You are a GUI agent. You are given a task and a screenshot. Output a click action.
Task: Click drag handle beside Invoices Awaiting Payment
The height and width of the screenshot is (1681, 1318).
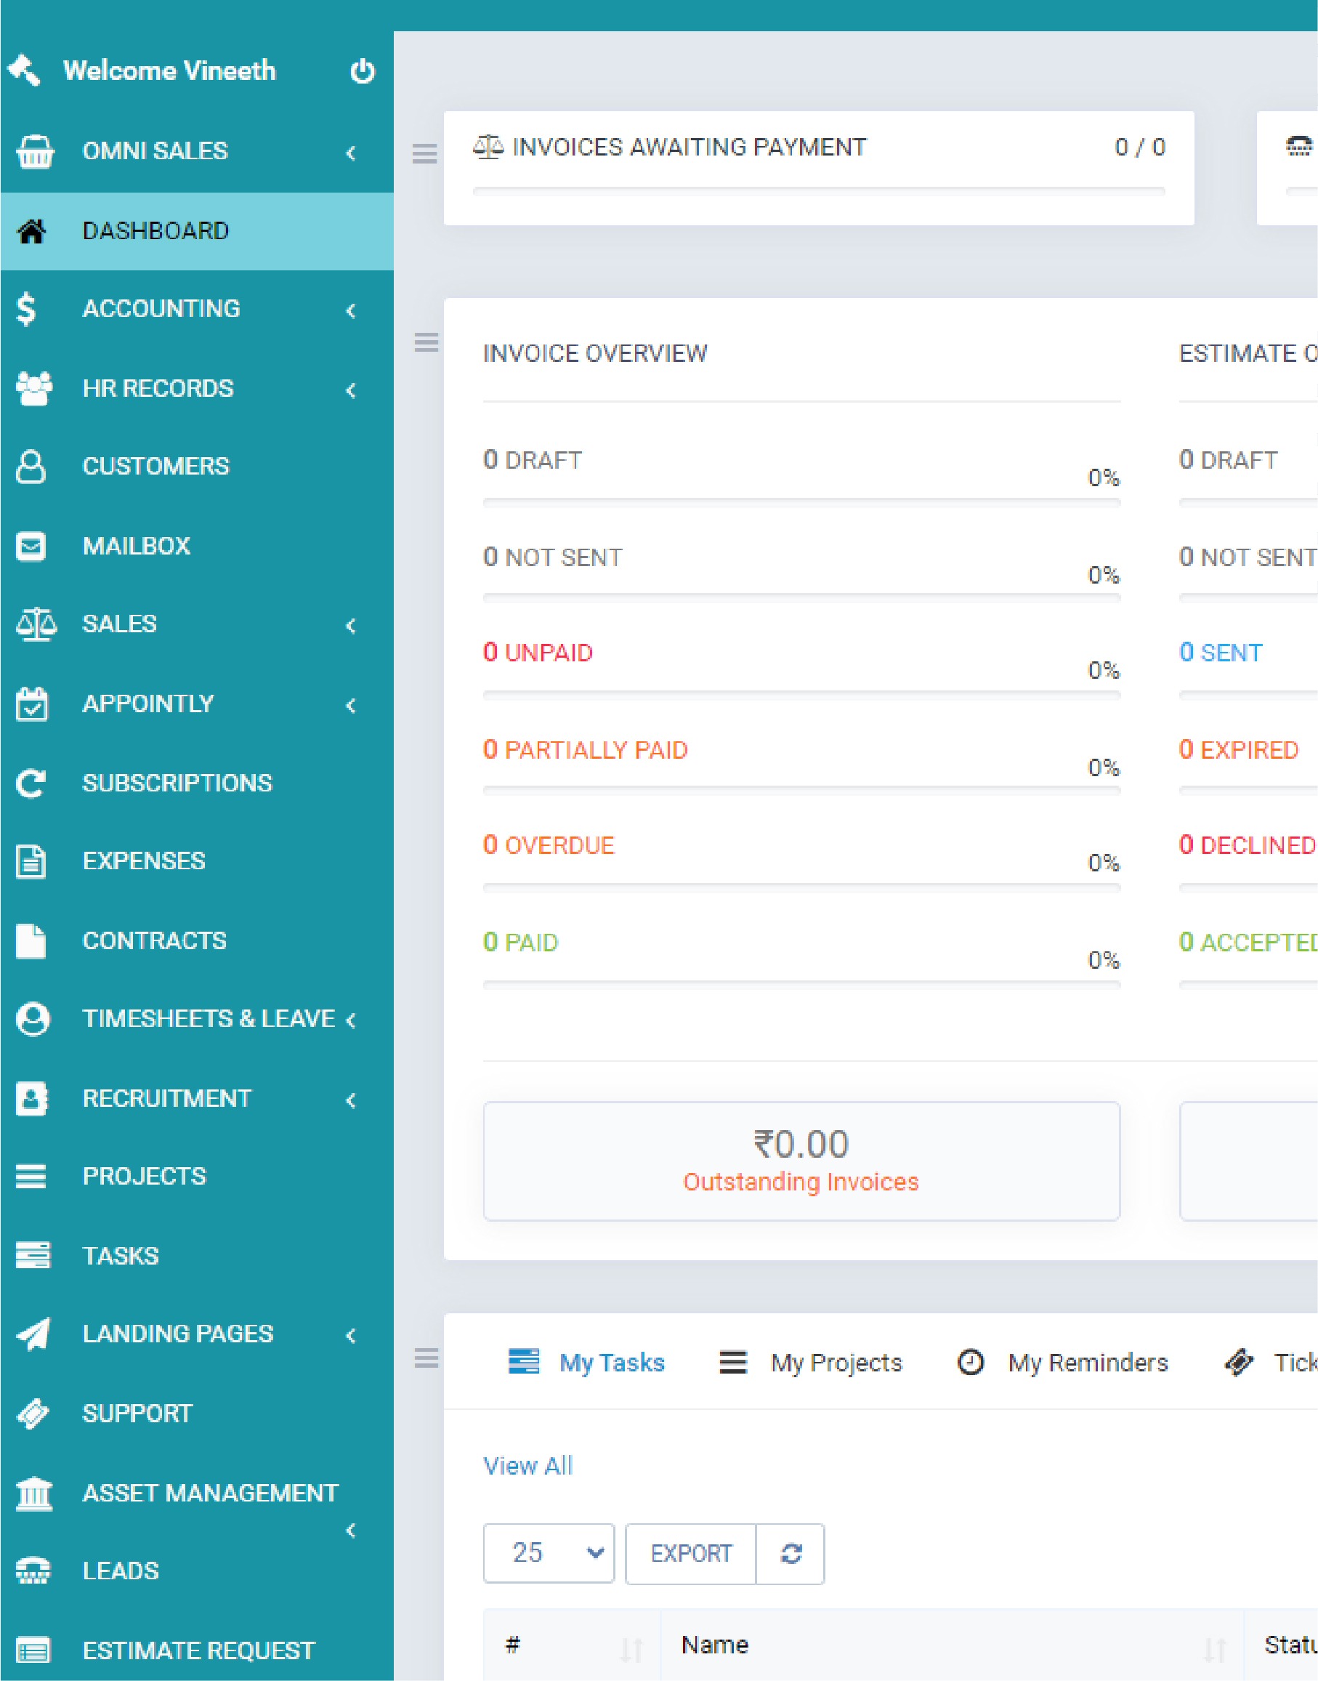[424, 153]
